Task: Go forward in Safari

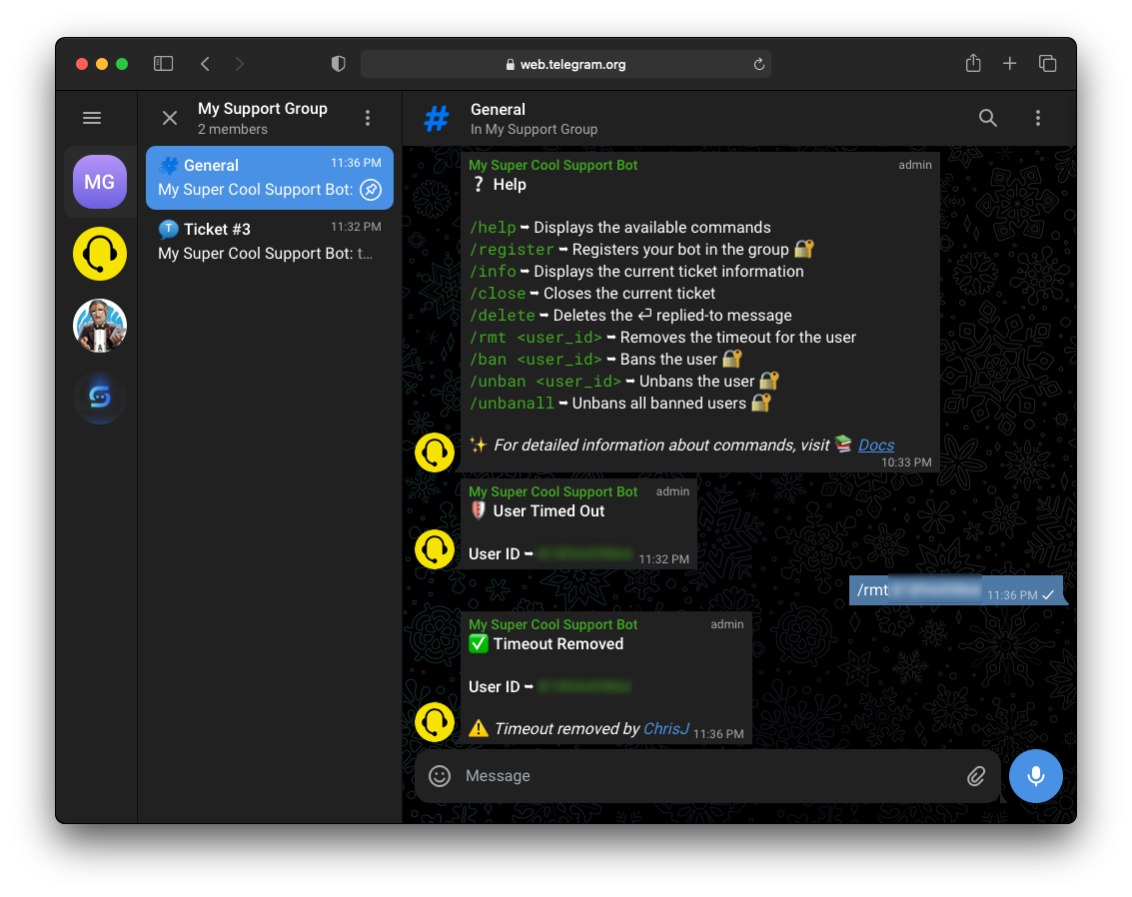Action: point(240,64)
